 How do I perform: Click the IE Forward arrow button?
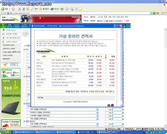pos(13,9)
